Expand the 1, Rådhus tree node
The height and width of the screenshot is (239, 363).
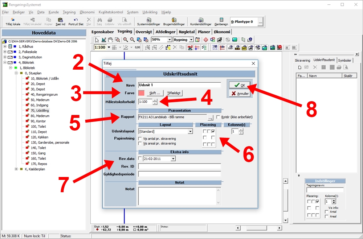coord(5,46)
